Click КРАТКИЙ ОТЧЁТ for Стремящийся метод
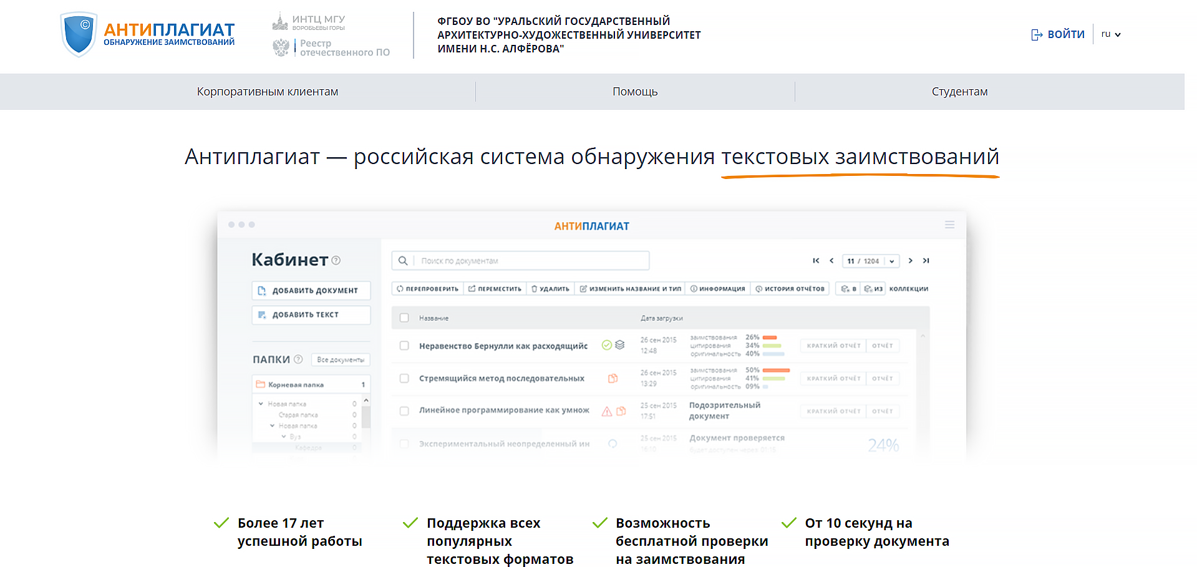 click(833, 379)
